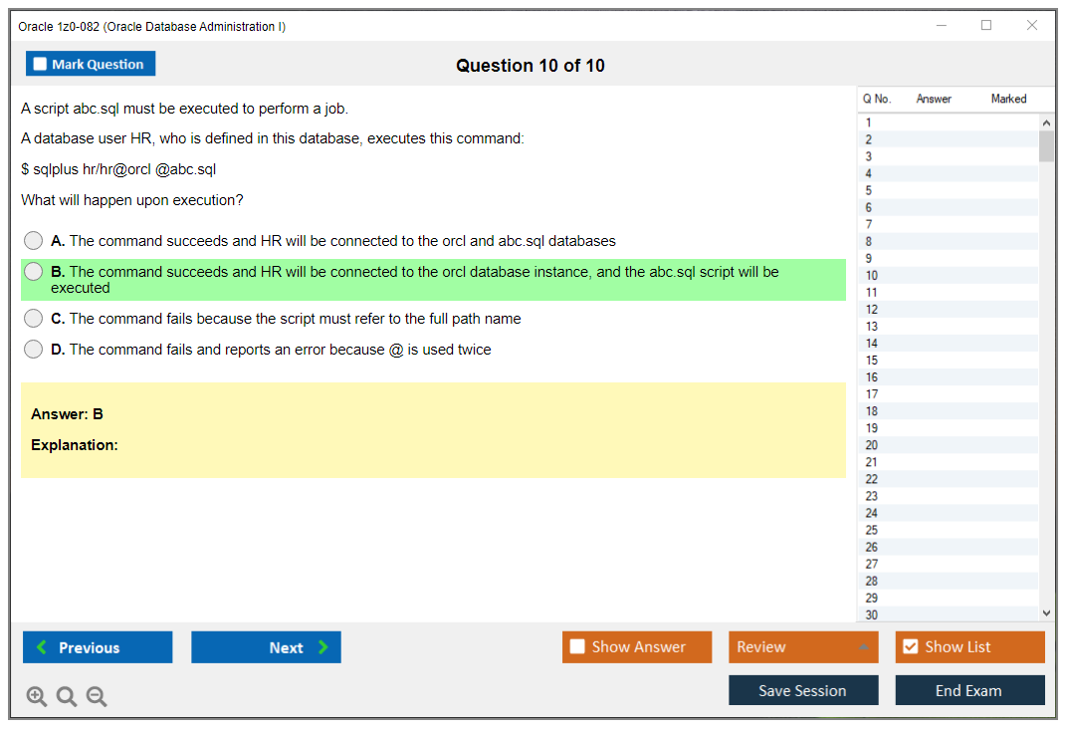Toggle the Mark Question checkbox
The height and width of the screenshot is (732, 1070).
[x=40, y=63]
